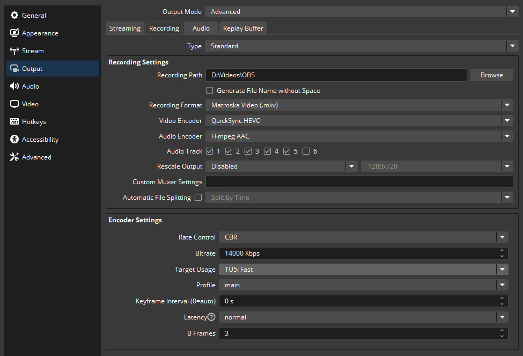
Task: Increase Keyframe Interval with up arrow
Action: pos(502,298)
